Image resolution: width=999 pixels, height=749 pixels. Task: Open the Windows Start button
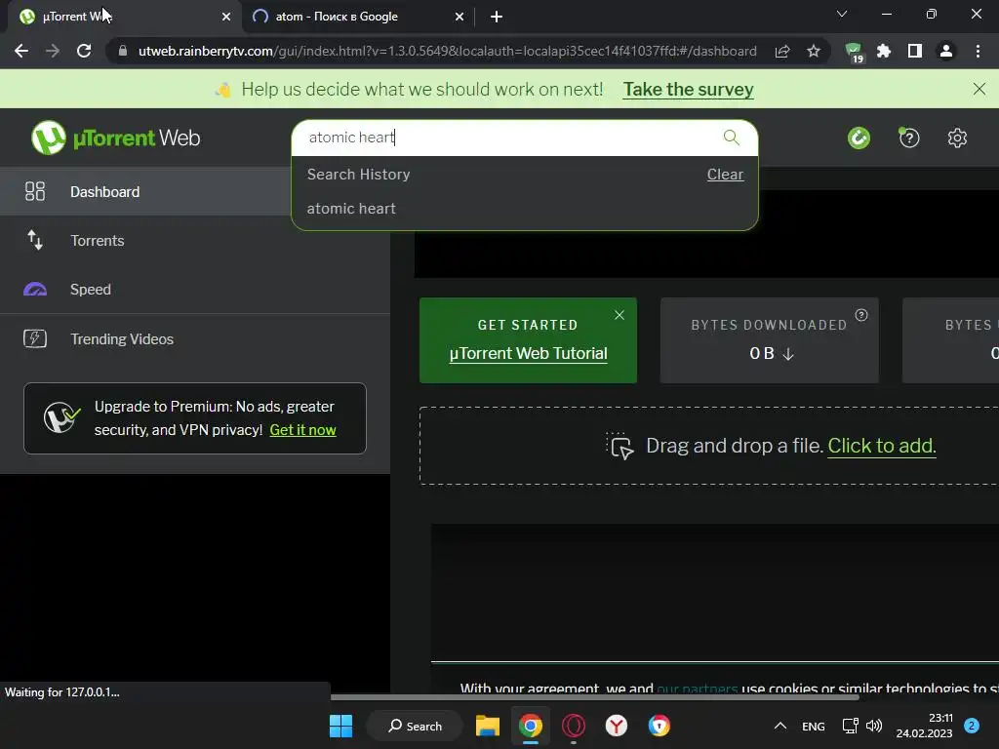[x=340, y=726]
